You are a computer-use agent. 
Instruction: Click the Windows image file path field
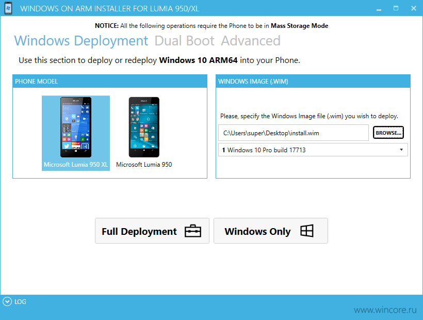[294, 133]
